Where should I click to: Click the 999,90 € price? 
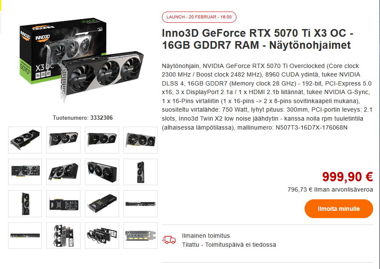[347, 177]
